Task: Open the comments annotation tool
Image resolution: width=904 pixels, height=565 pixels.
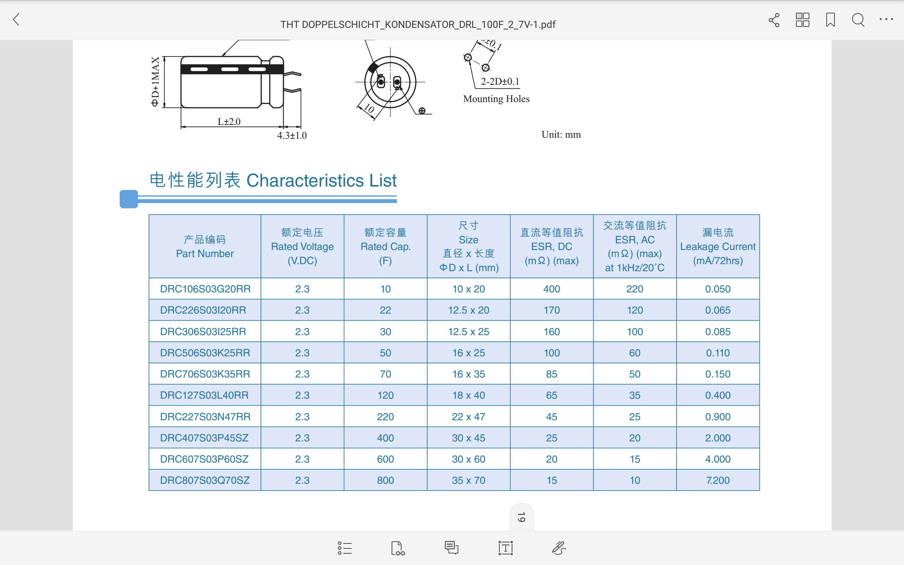Action: (x=451, y=548)
